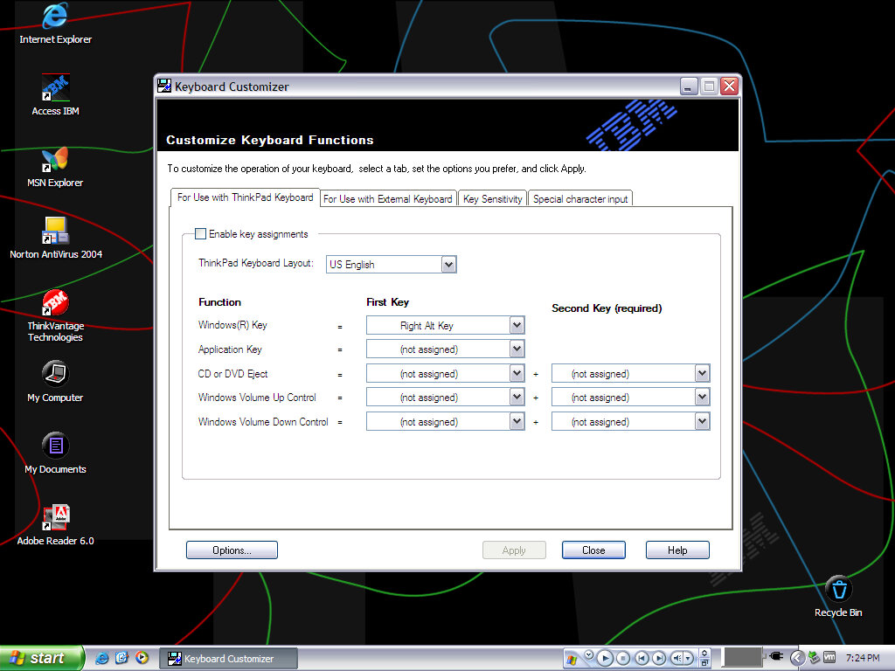Click the Options... button
895x671 pixels.
coord(232,550)
